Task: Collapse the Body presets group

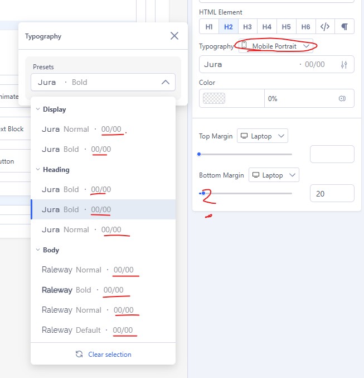Action: pyautogui.click(x=37, y=250)
